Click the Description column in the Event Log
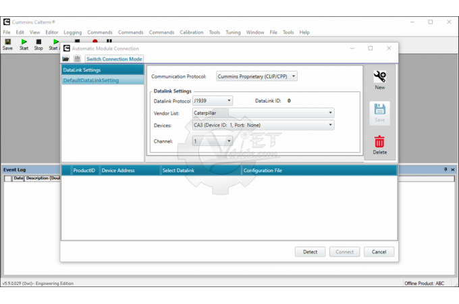Viewport: 459px width, 304px height. (x=43, y=178)
